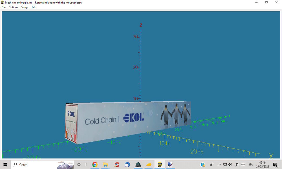This screenshot has width=282, height=169.
Task: Click the application icon in the title bar
Action: point(2,3)
